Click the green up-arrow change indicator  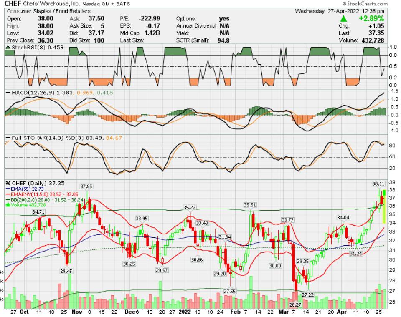(x=343, y=19)
